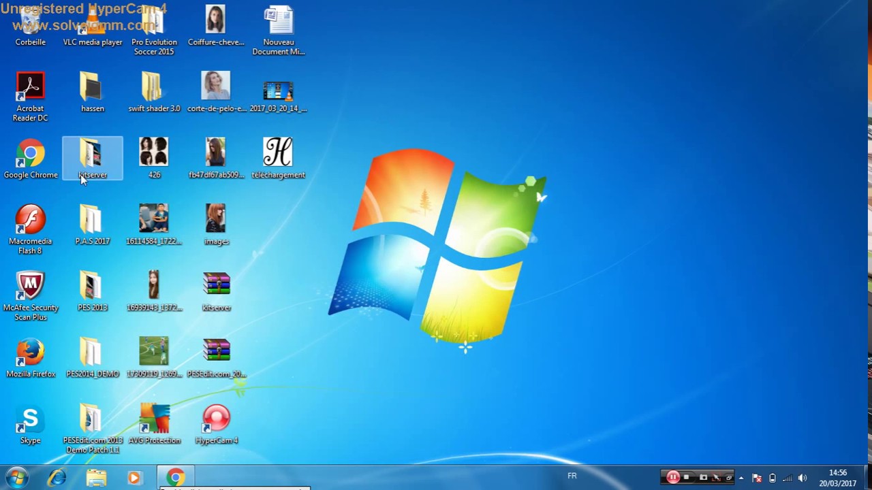Pause the HyperCam recording
This screenshot has height=490, width=872.
click(673, 477)
